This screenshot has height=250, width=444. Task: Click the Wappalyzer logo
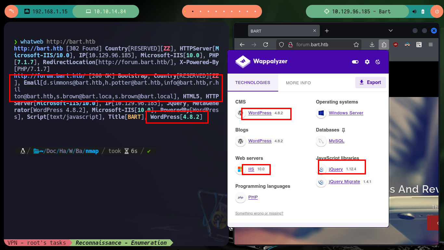261,61
